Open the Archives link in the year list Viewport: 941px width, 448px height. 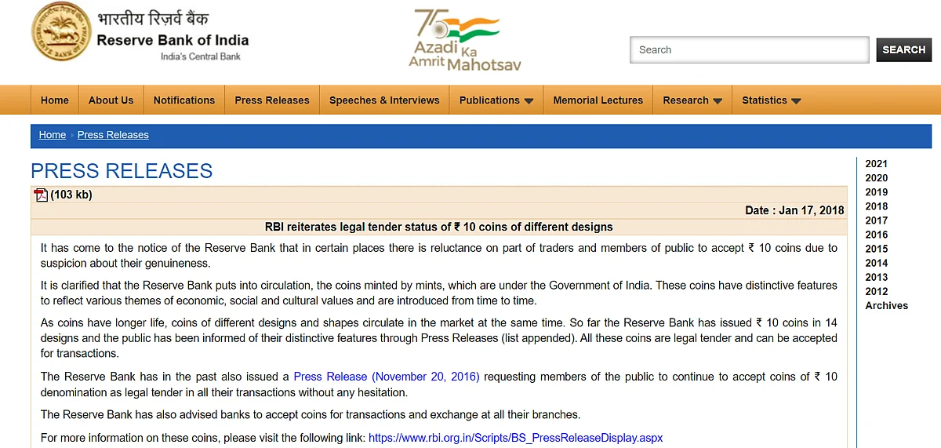(x=887, y=305)
